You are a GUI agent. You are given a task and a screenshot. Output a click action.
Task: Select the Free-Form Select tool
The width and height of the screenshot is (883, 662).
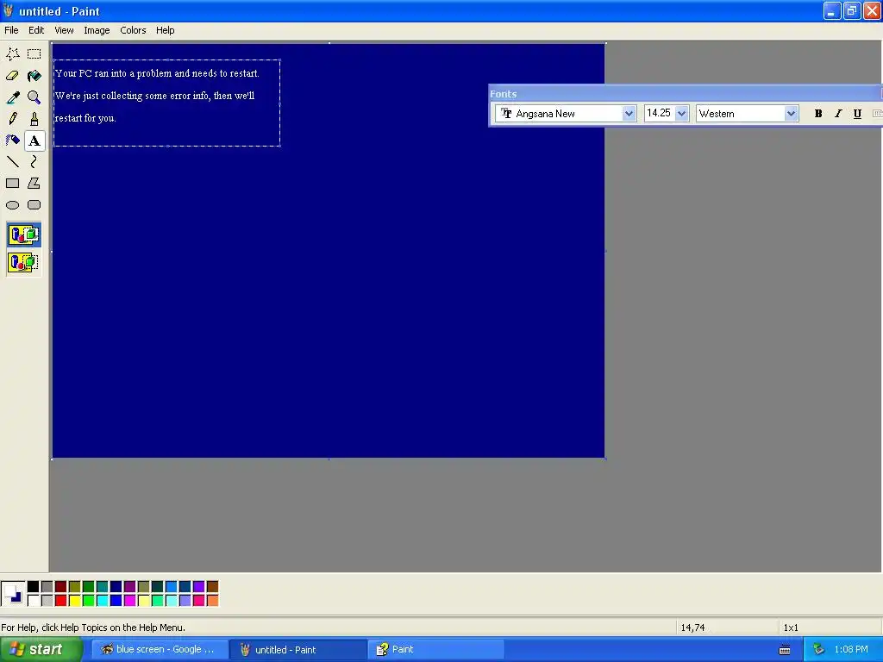12,54
